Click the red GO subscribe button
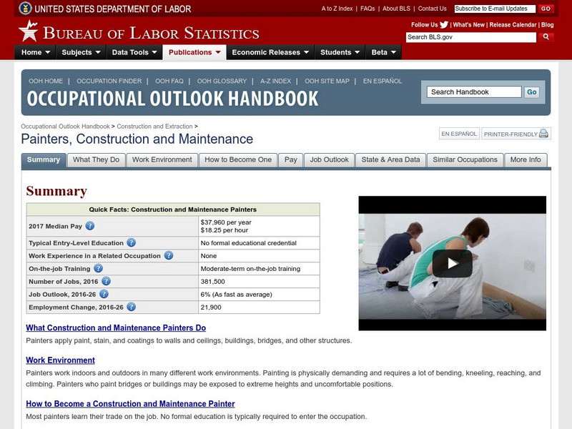 (x=546, y=9)
